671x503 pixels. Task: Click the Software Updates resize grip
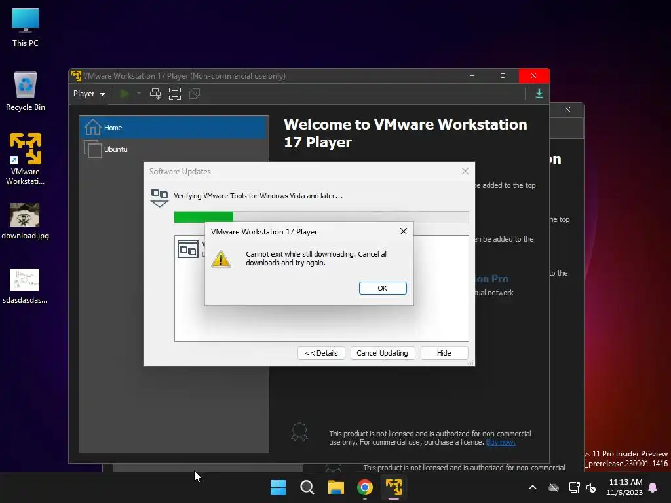470,362
